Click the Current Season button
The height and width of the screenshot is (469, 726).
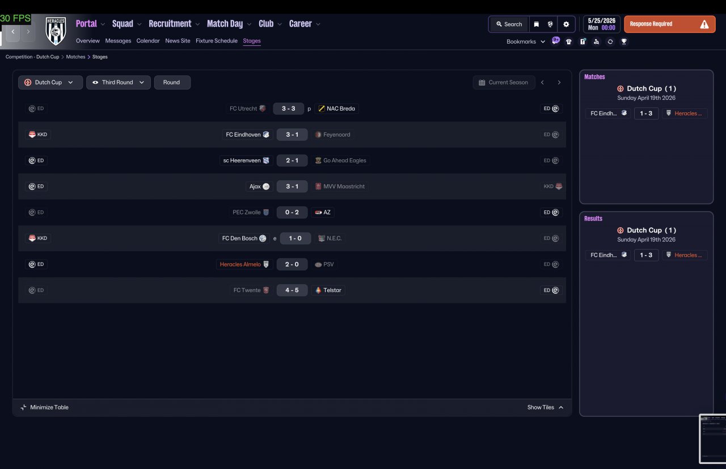point(503,82)
